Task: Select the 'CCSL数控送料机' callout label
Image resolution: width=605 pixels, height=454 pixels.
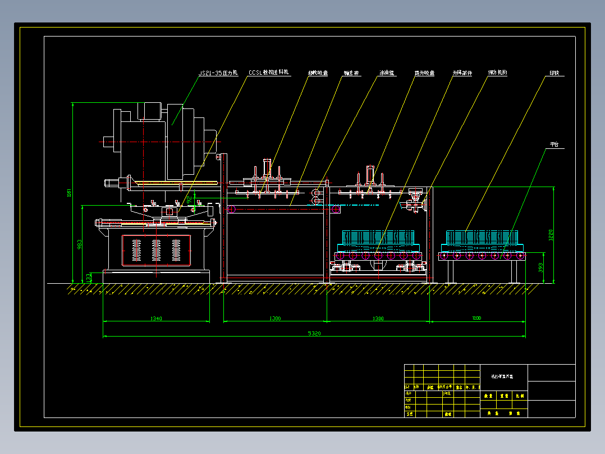Action: click(268, 72)
